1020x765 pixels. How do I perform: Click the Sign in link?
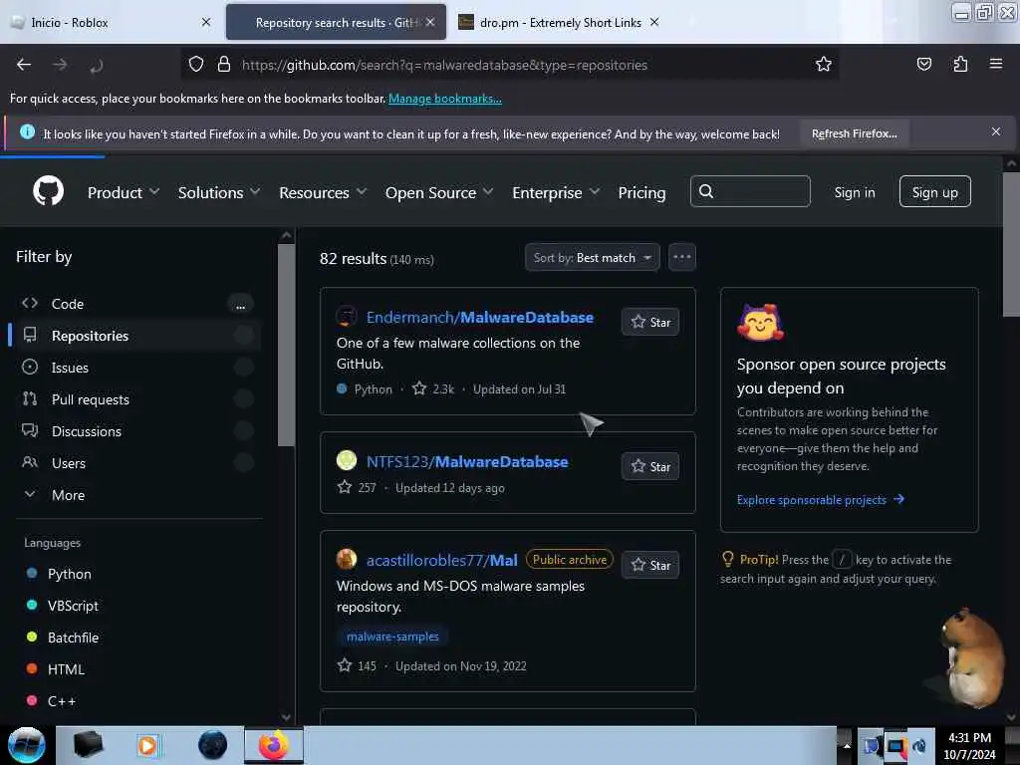coord(854,192)
